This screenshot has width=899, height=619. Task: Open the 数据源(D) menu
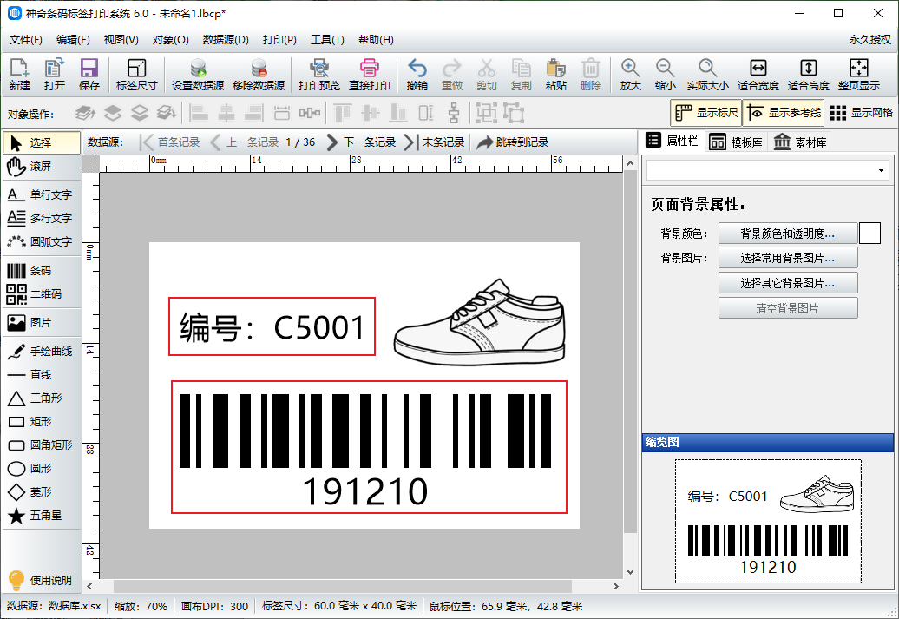point(226,40)
